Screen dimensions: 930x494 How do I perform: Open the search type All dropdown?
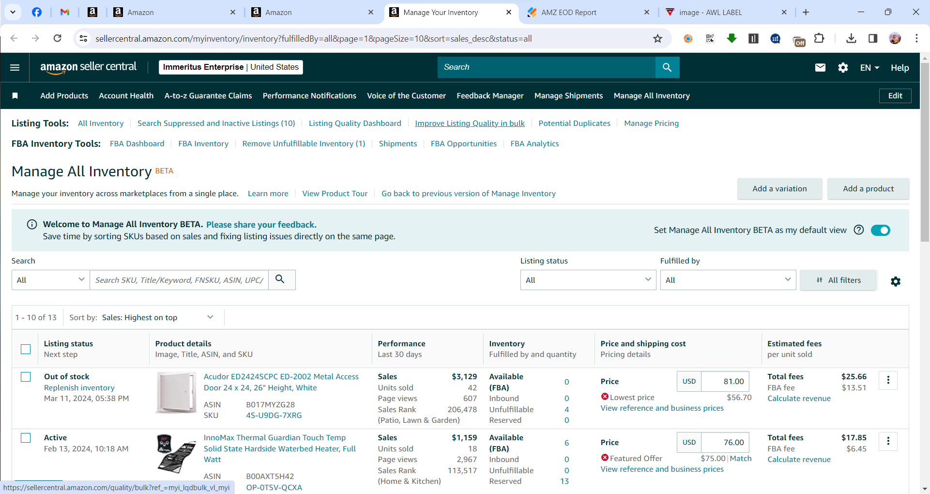pos(51,280)
